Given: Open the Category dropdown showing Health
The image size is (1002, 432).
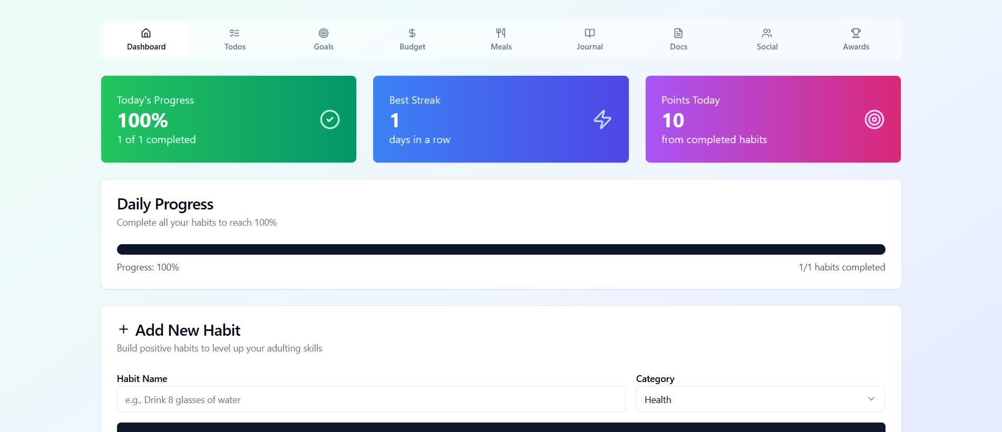Looking at the screenshot, I should point(760,399).
